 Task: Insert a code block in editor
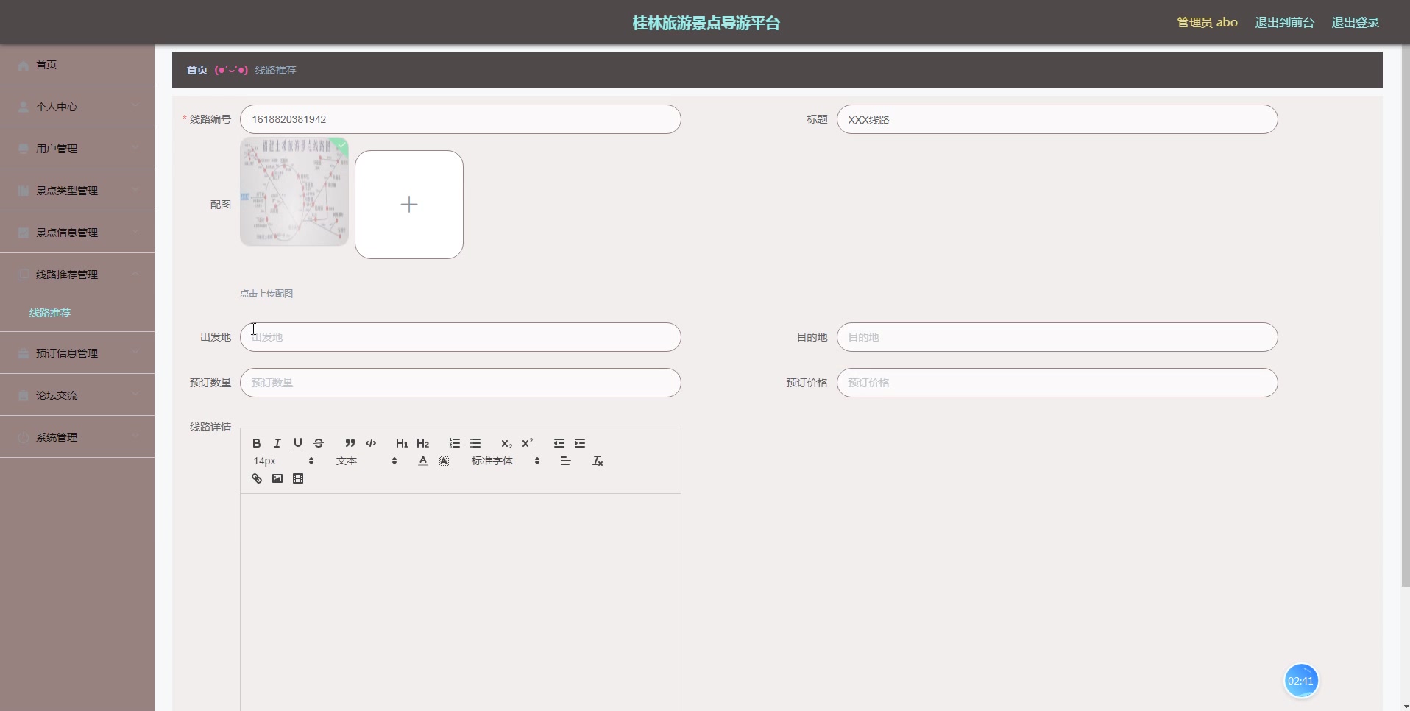370,443
